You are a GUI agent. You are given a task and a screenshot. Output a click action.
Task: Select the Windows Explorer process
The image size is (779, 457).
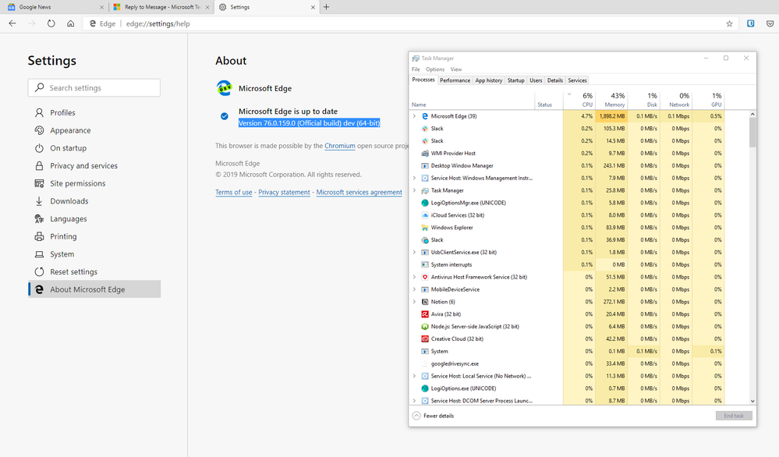click(x=568, y=228)
